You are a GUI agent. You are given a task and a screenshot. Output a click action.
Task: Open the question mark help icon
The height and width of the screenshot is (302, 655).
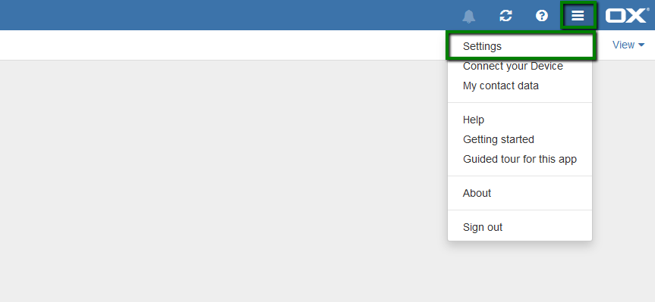click(x=542, y=16)
